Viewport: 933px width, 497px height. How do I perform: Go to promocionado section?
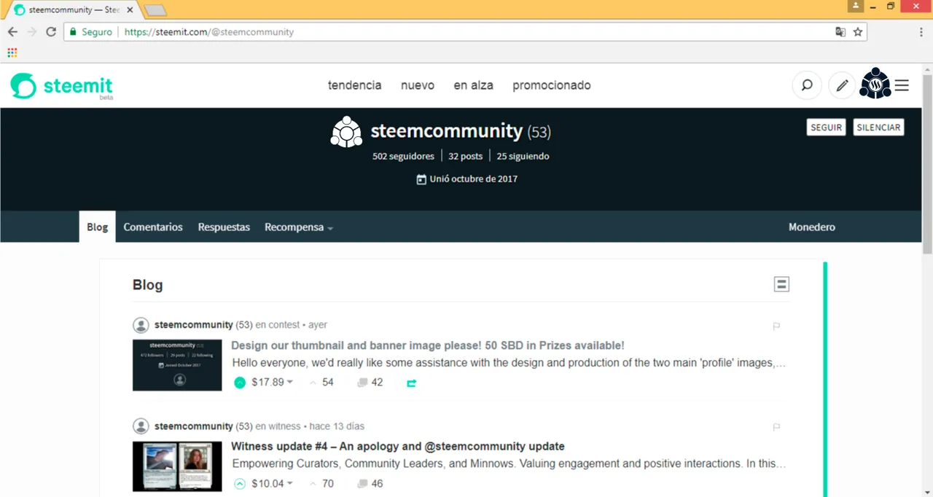tap(552, 85)
